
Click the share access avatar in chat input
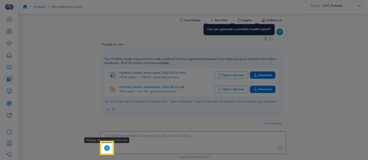click(107, 148)
